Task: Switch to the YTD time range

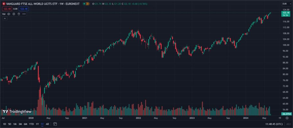Action: coord(31,124)
